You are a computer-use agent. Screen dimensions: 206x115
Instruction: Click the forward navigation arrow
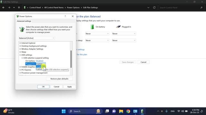(x=9, y=8)
